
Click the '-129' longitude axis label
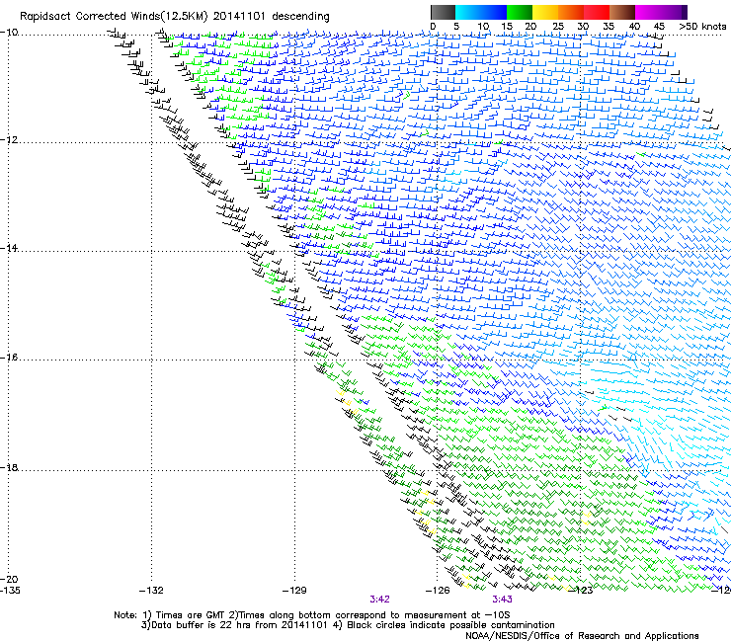tap(294, 591)
